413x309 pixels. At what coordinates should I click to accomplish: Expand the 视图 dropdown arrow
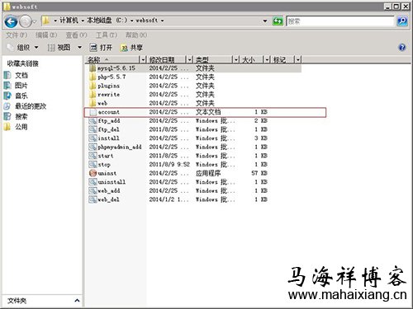click(79, 48)
